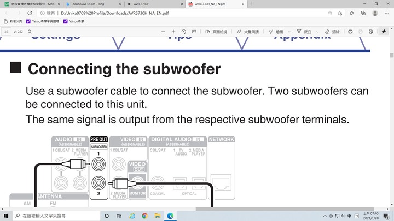Screen dimensions: 394x221
Task: Open the notification center
Action: tap(386, 216)
